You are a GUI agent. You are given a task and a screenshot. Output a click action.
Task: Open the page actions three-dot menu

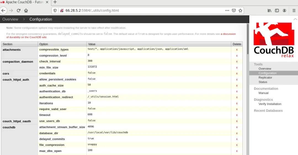(227, 10)
